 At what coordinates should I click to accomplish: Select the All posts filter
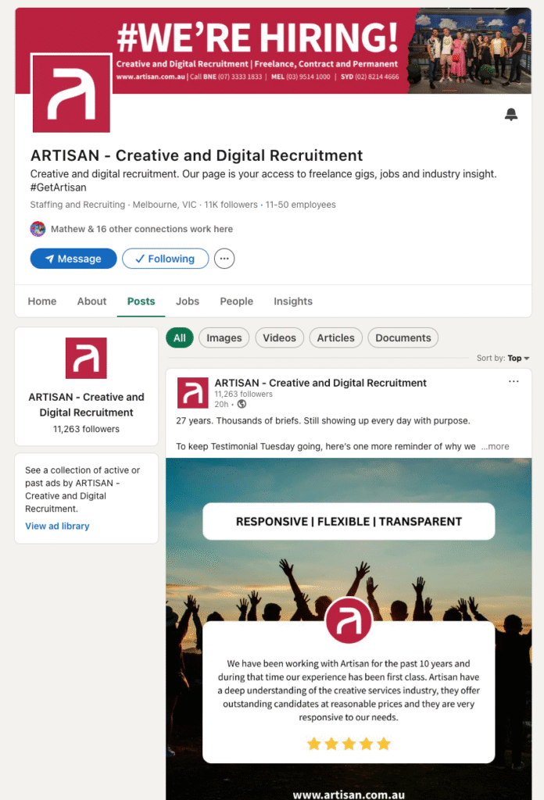click(180, 337)
